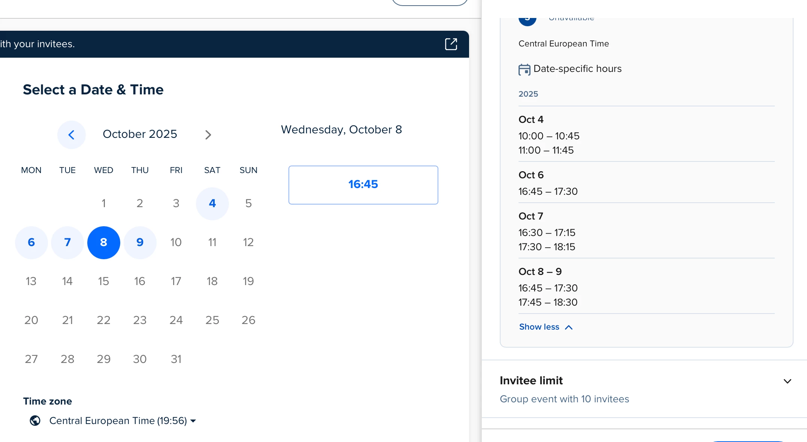Click the Date-specific hours calendar icon

524,69
